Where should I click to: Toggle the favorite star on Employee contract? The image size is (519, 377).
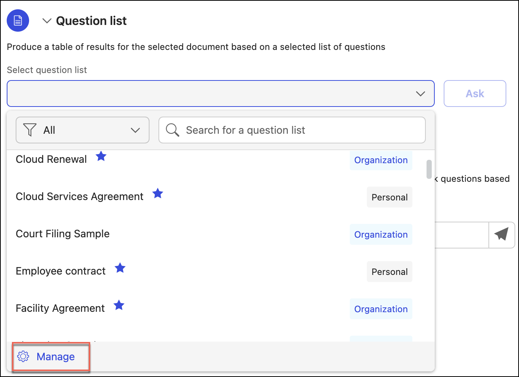click(x=120, y=268)
